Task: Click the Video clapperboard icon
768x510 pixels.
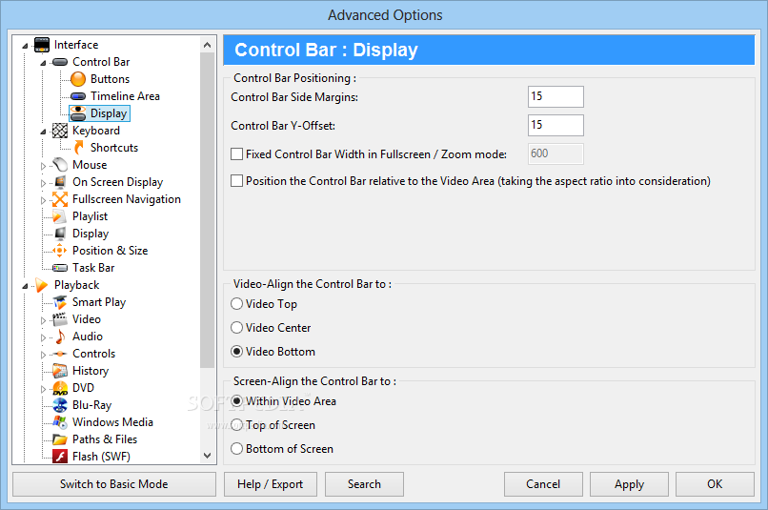Action: tap(60, 319)
